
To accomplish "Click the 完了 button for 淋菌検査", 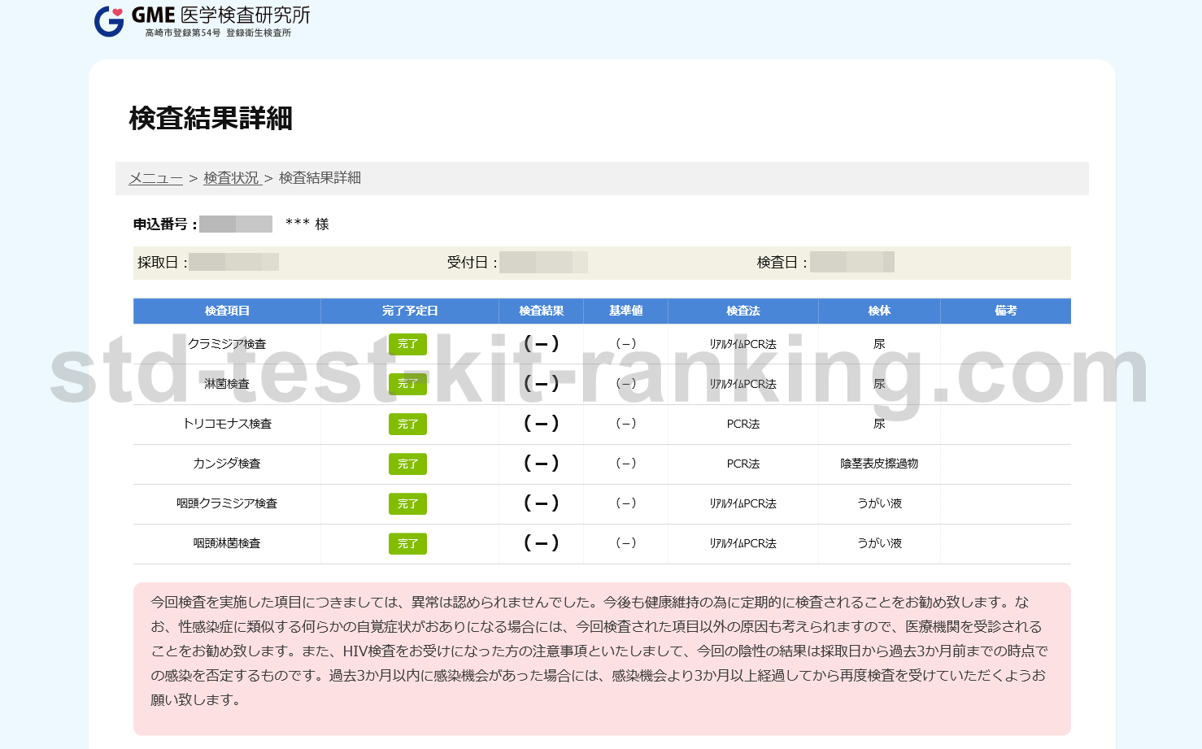I will click(407, 384).
